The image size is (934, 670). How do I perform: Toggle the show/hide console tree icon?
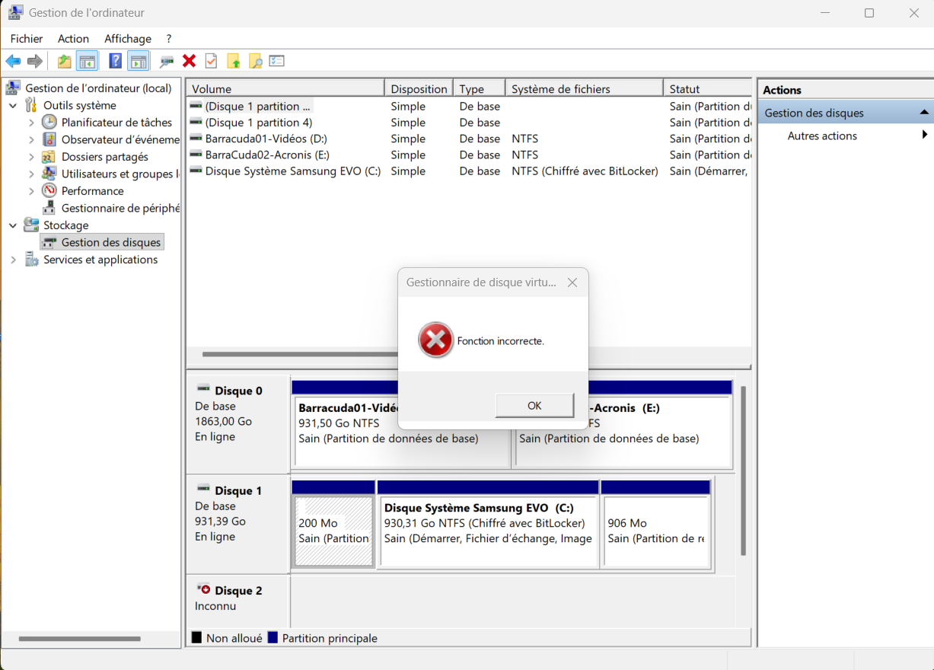[88, 61]
